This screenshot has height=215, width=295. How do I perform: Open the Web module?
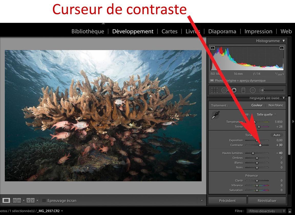[286, 31]
